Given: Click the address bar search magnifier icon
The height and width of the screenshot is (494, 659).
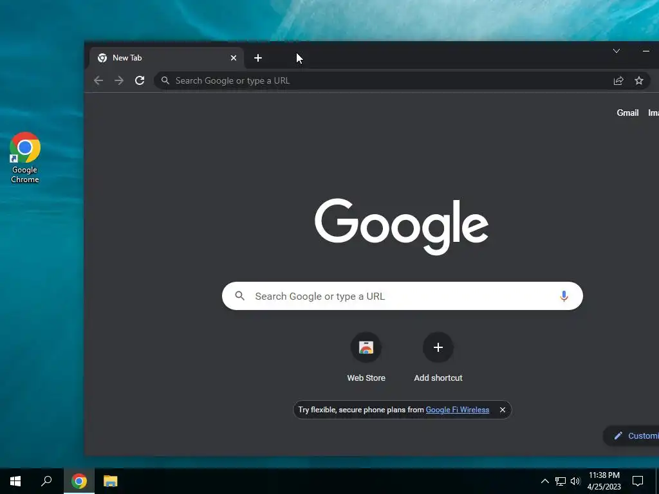Looking at the screenshot, I should (x=165, y=80).
